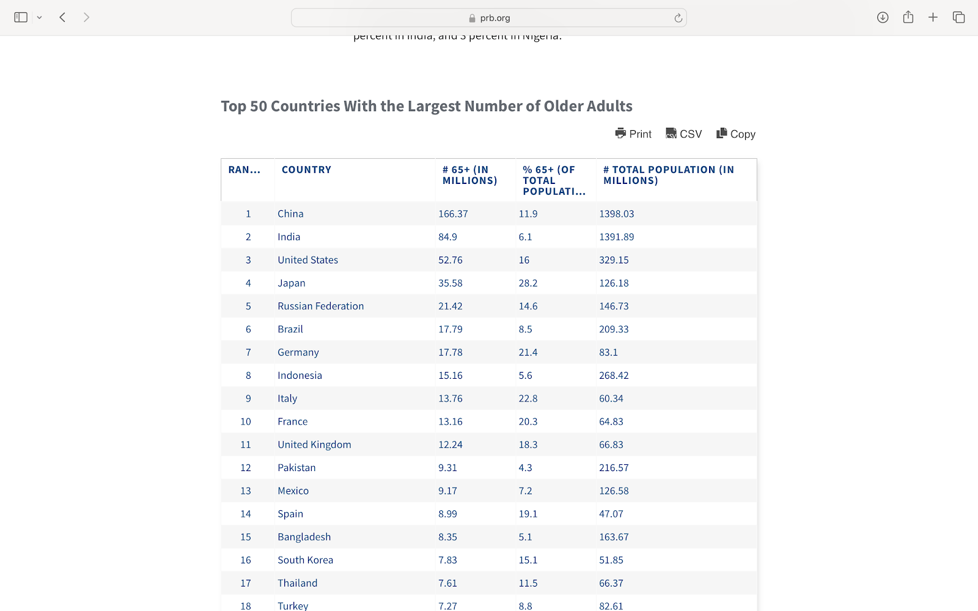Viewport: 978px width, 611px height.
Task: Print the older adults table
Action: (x=633, y=134)
